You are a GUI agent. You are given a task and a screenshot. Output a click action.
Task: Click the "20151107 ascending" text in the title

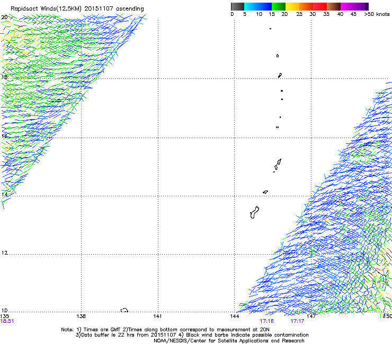114,9
